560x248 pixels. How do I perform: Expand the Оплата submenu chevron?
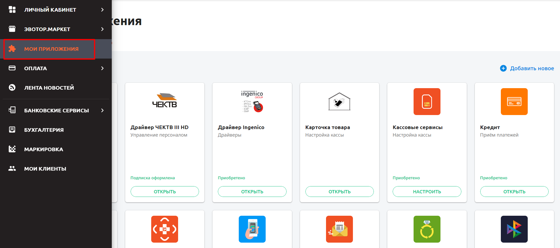[x=102, y=68]
